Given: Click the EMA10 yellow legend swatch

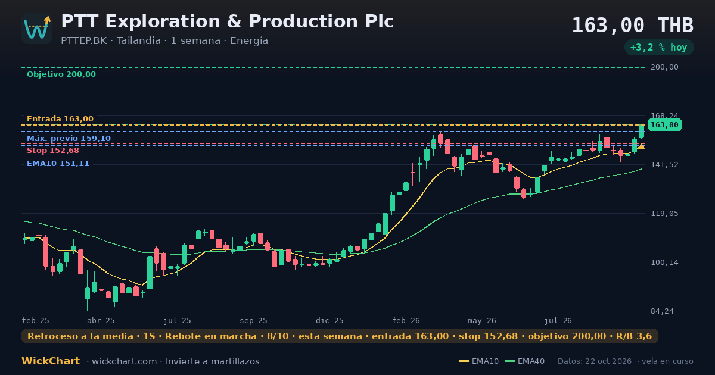Looking at the screenshot, I should 464,361.
